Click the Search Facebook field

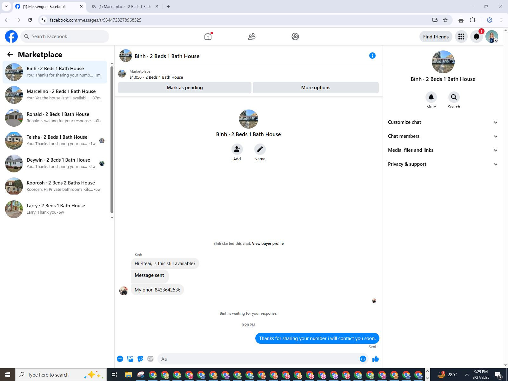tap(65, 37)
